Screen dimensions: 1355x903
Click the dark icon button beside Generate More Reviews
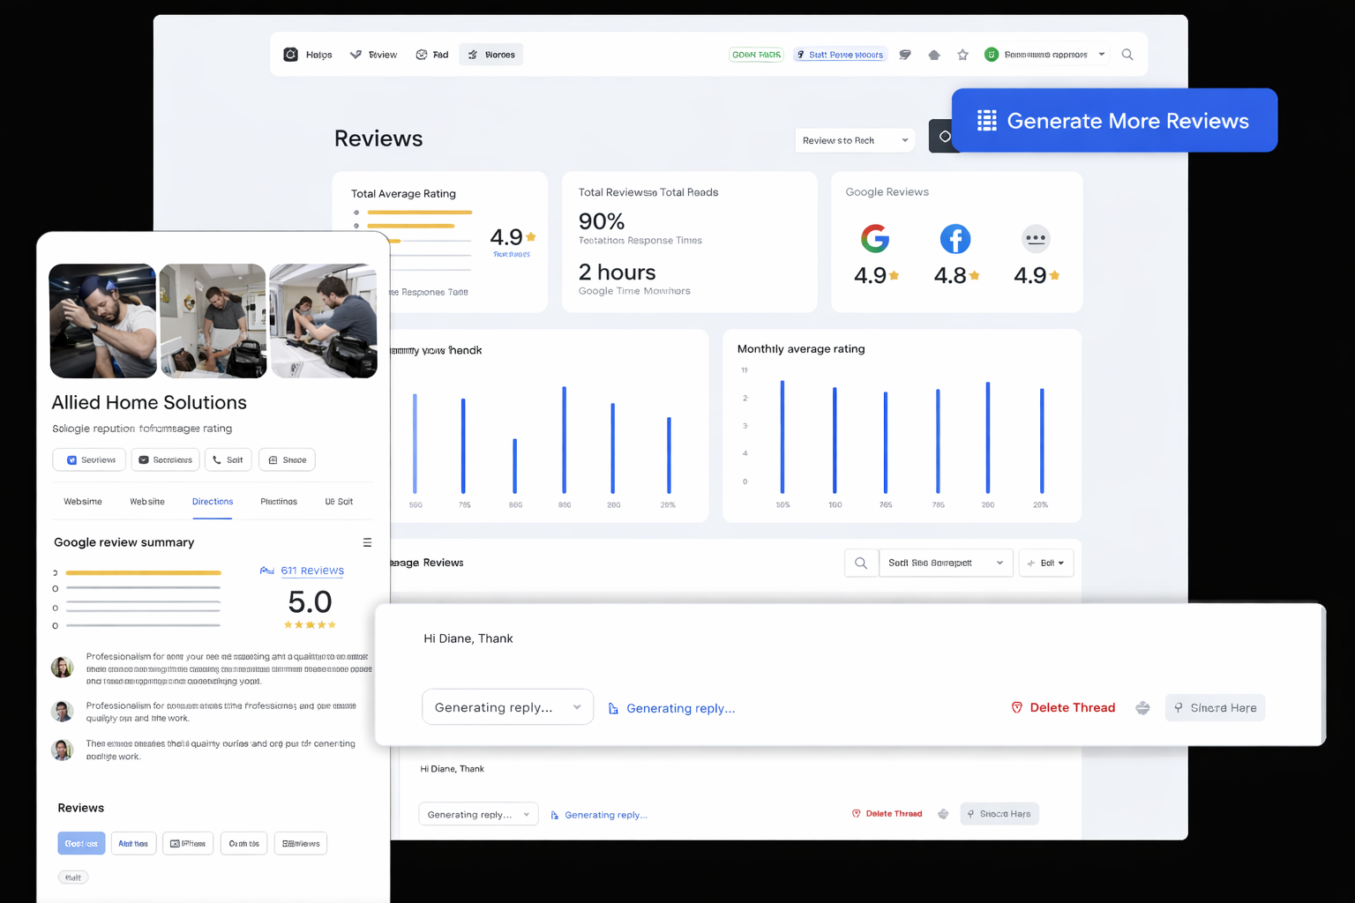(942, 136)
